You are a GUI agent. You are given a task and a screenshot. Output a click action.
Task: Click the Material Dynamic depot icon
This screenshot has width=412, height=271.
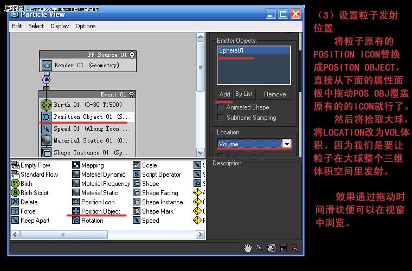[x=76, y=175]
